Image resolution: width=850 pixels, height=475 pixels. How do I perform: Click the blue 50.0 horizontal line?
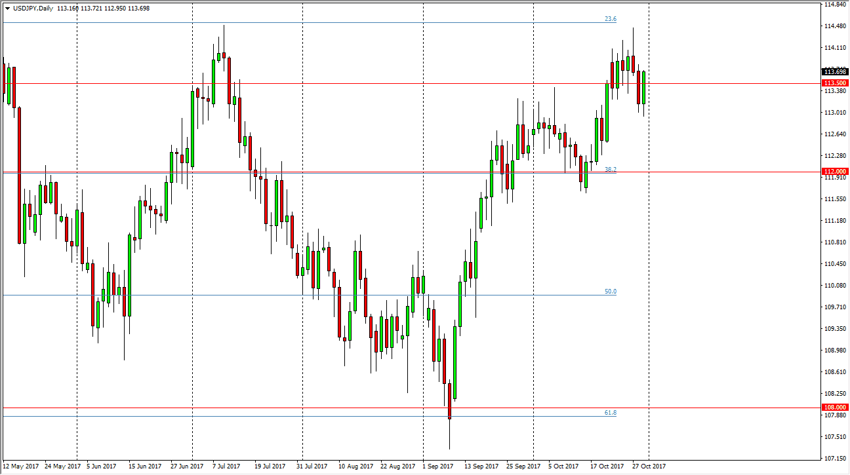click(262, 295)
